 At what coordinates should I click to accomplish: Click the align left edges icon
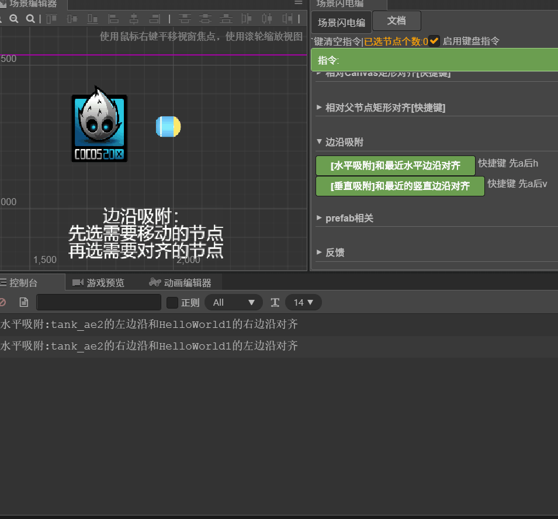(113, 19)
